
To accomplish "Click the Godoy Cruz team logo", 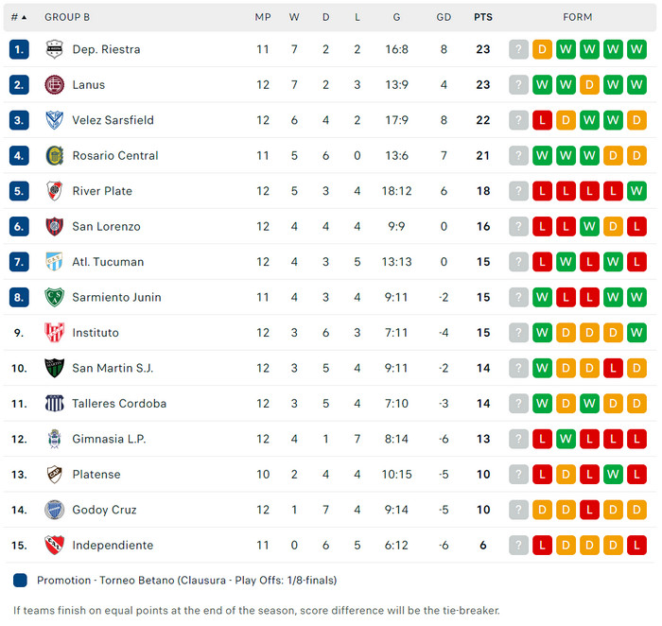I will click(x=54, y=510).
